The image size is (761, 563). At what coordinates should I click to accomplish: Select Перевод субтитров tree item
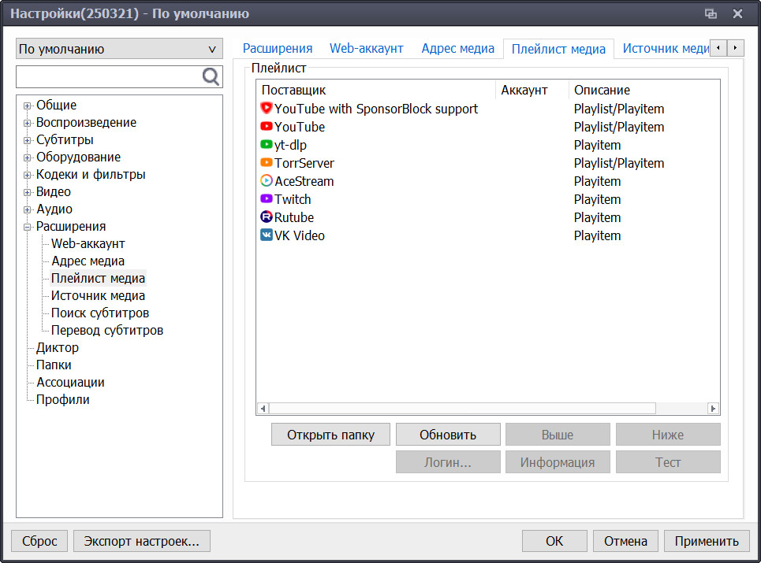click(106, 331)
